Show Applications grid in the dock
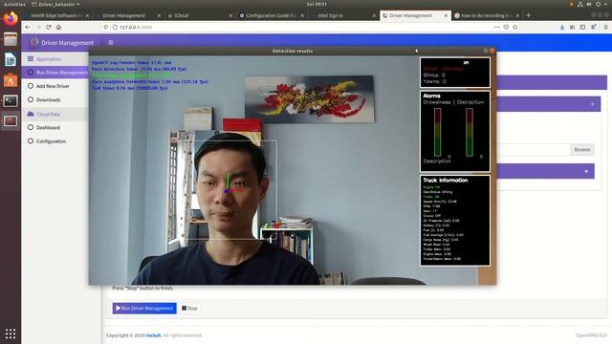Screen dimensions: 612x344 [x=11, y=333]
